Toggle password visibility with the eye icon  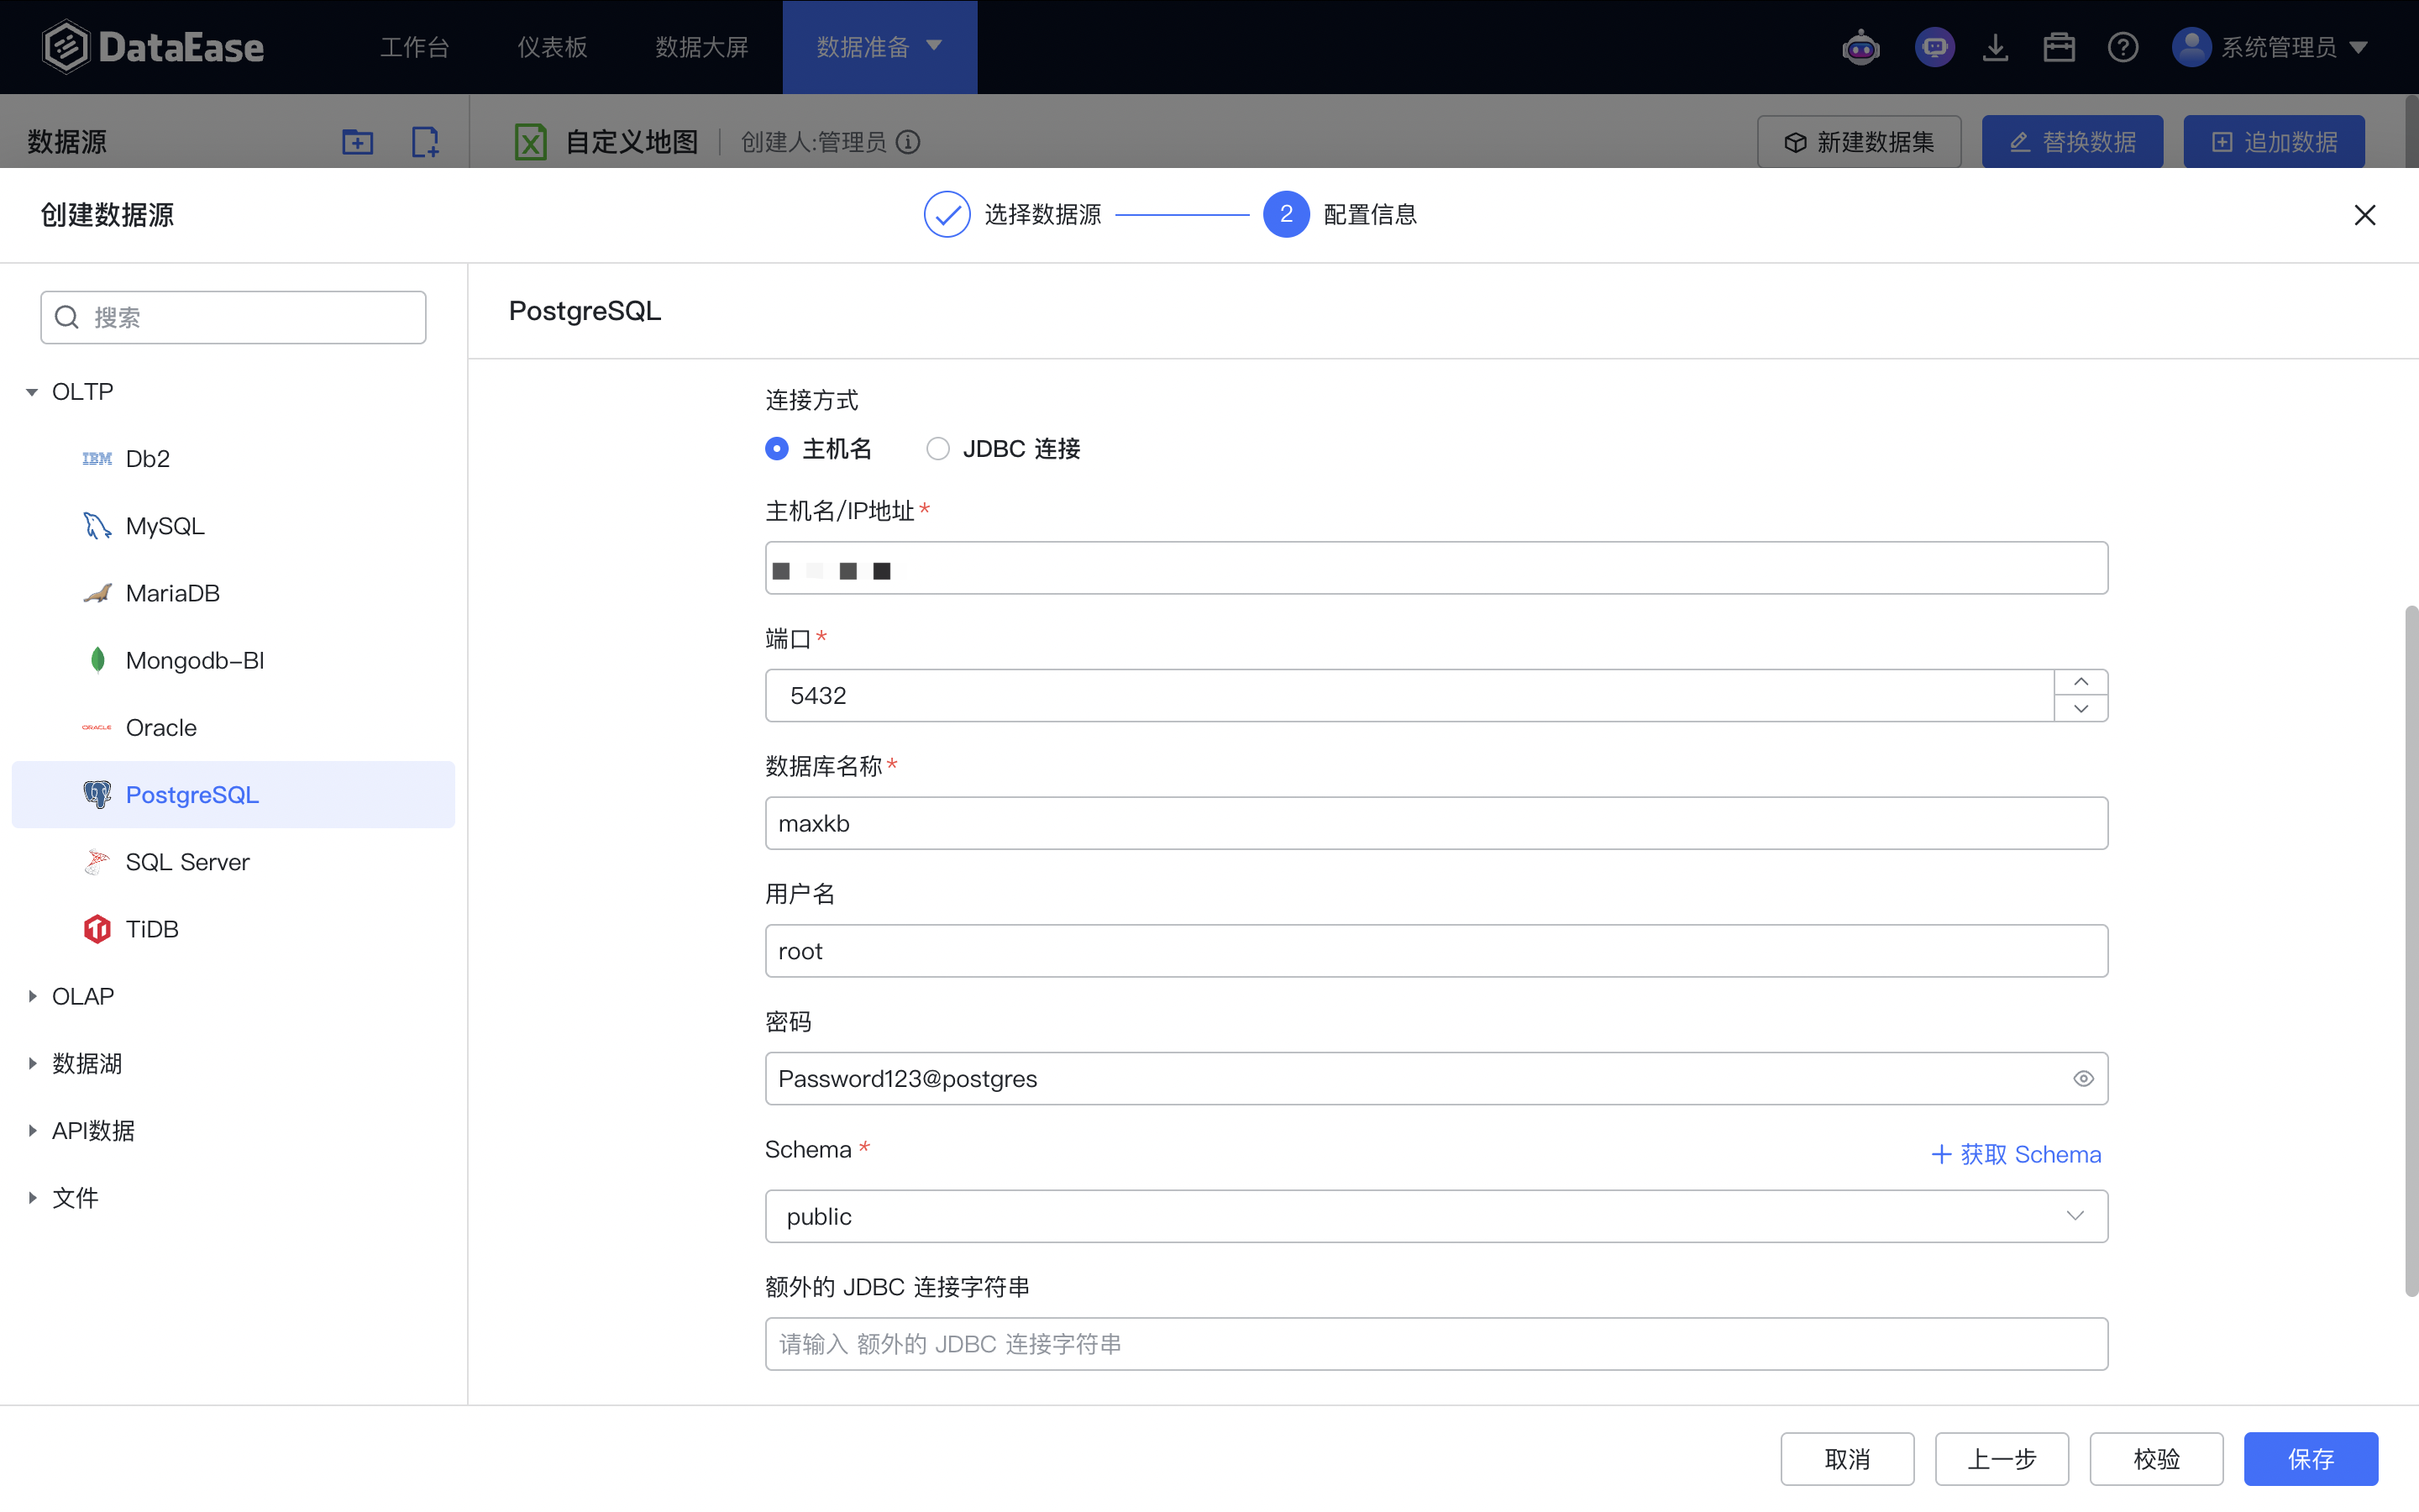[2083, 1078]
